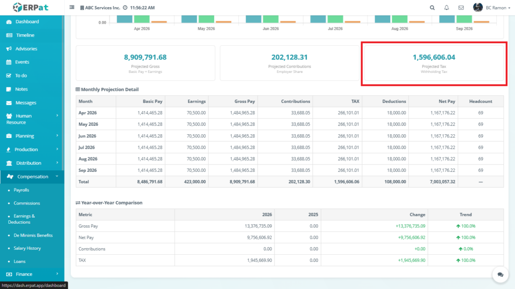
Task: Click the Events calendar icon
Action: pos(9,62)
